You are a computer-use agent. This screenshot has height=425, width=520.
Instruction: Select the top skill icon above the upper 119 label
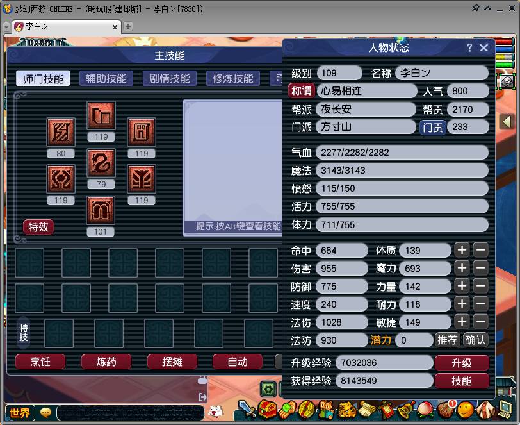point(101,115)
